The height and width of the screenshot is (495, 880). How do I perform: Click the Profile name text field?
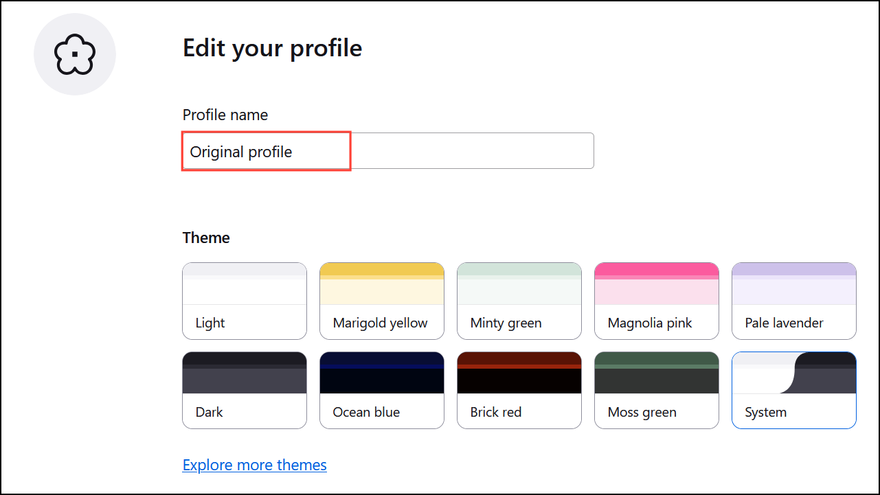(387, 151)
